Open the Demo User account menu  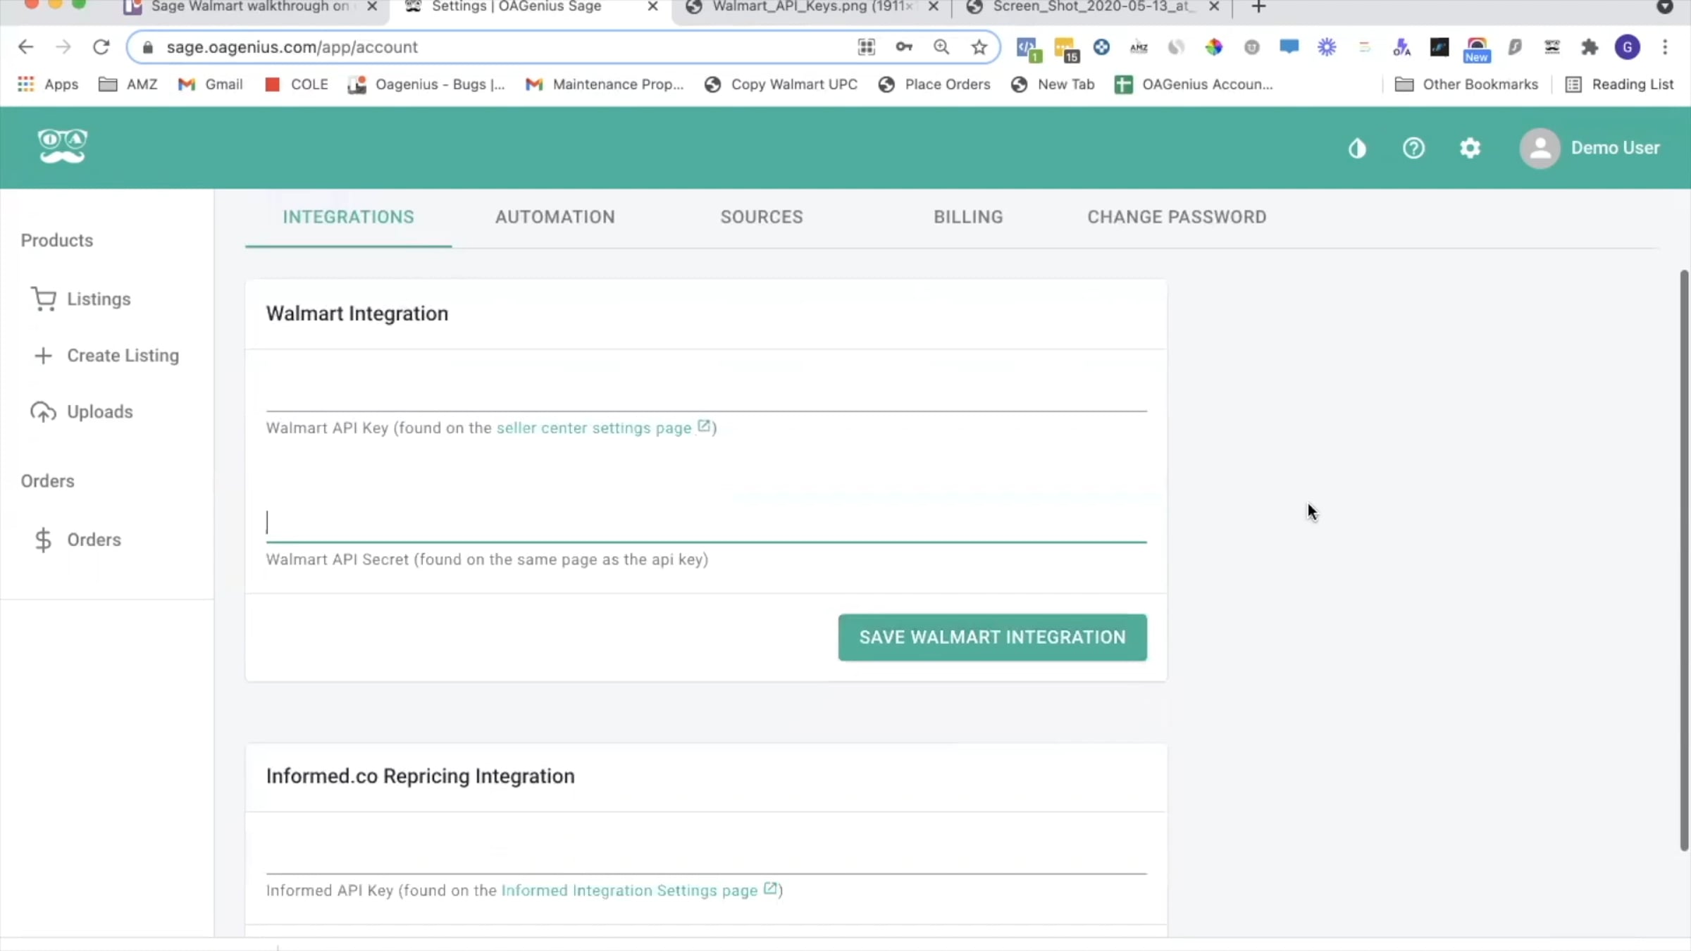pos(1590,148)
